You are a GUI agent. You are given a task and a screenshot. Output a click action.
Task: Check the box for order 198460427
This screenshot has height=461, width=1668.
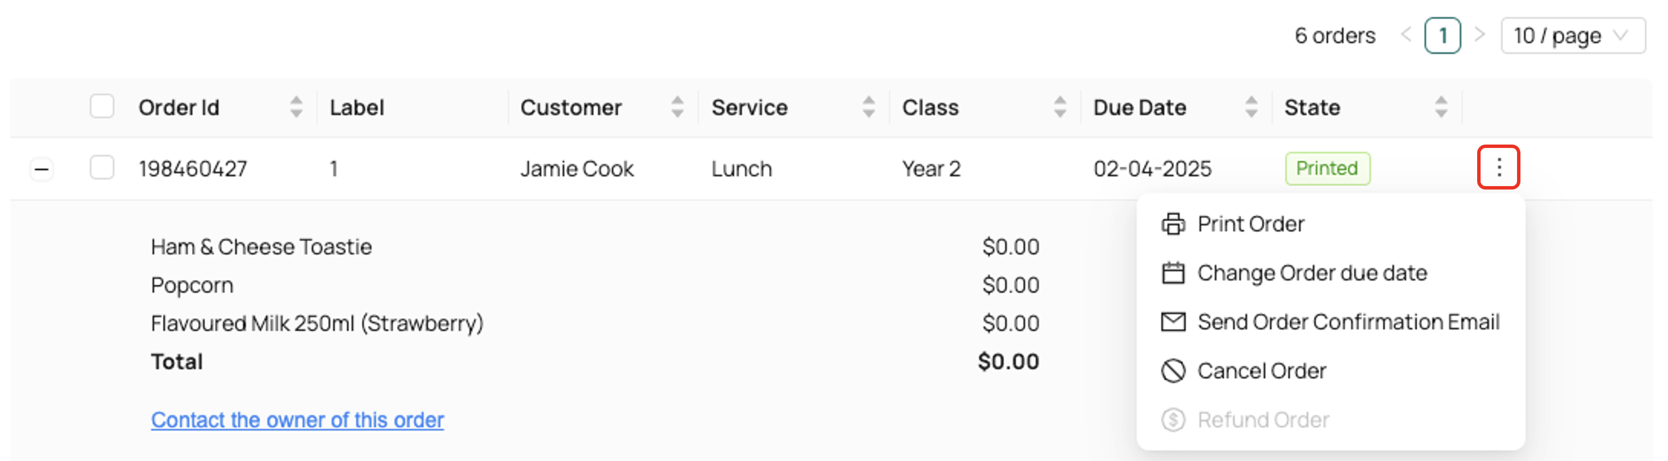(x=101, y=167)
